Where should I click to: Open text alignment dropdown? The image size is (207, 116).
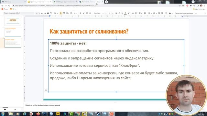click(140, 13)
